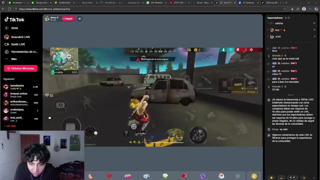Open Emitir LIVE in the sidebar
320x180 pixels.
point(18,44)
